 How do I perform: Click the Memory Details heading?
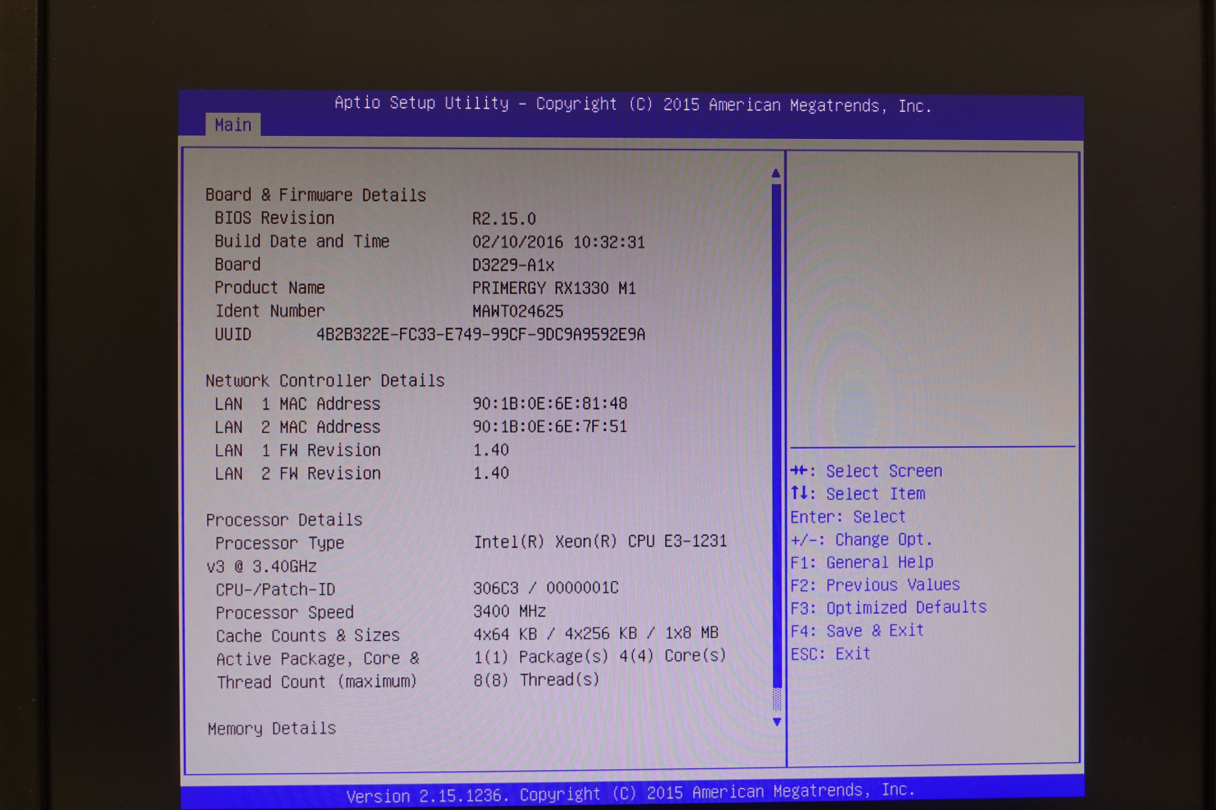click(272, 728)
